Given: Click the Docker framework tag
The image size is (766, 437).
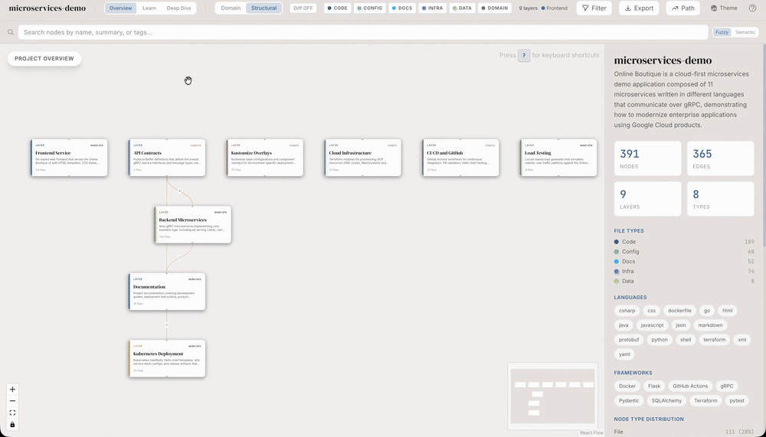Looking at the screenshot, I should coord(627,386).
